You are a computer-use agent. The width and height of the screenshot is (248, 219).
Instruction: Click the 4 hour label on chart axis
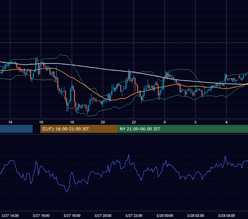(226, 122)
